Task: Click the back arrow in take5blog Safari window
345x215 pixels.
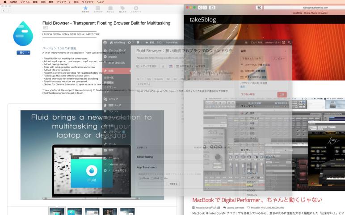Action: pyautogui.click(x=200, y=8)
